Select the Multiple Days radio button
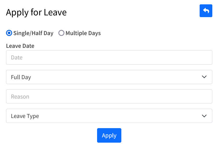Screen dimensions: 221x158 tap(61, 33)
